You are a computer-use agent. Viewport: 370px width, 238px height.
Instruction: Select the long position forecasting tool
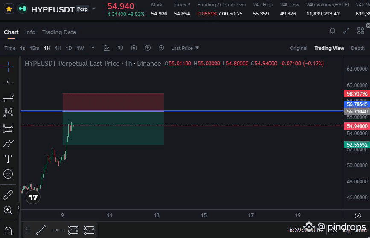click(8, 128)
